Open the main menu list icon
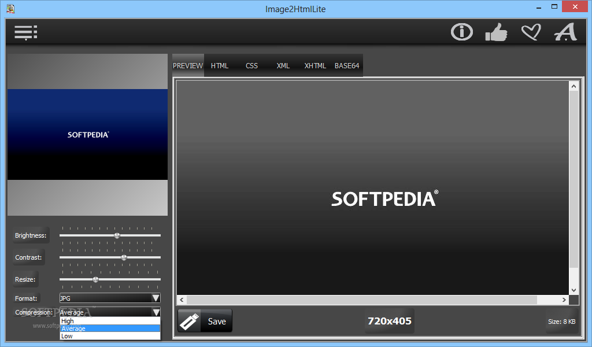Viewport: 592px width, 347px height. tap(25, 32)
